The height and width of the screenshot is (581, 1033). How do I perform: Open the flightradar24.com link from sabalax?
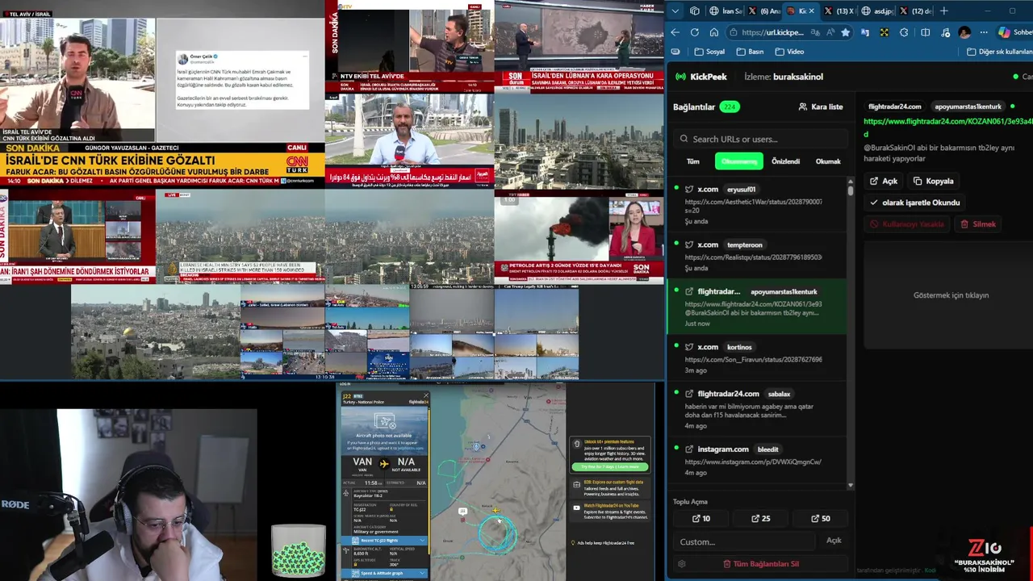pos(756,411)
